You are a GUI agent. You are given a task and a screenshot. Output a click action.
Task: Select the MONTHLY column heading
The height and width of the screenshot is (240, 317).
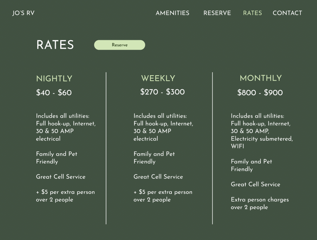pos(260,78)
